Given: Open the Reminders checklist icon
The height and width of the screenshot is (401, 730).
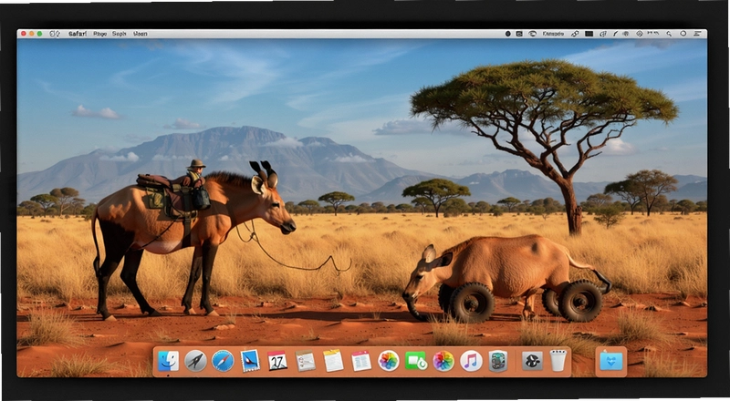Looking at the screenshot, I should click(x=306, y=361).
